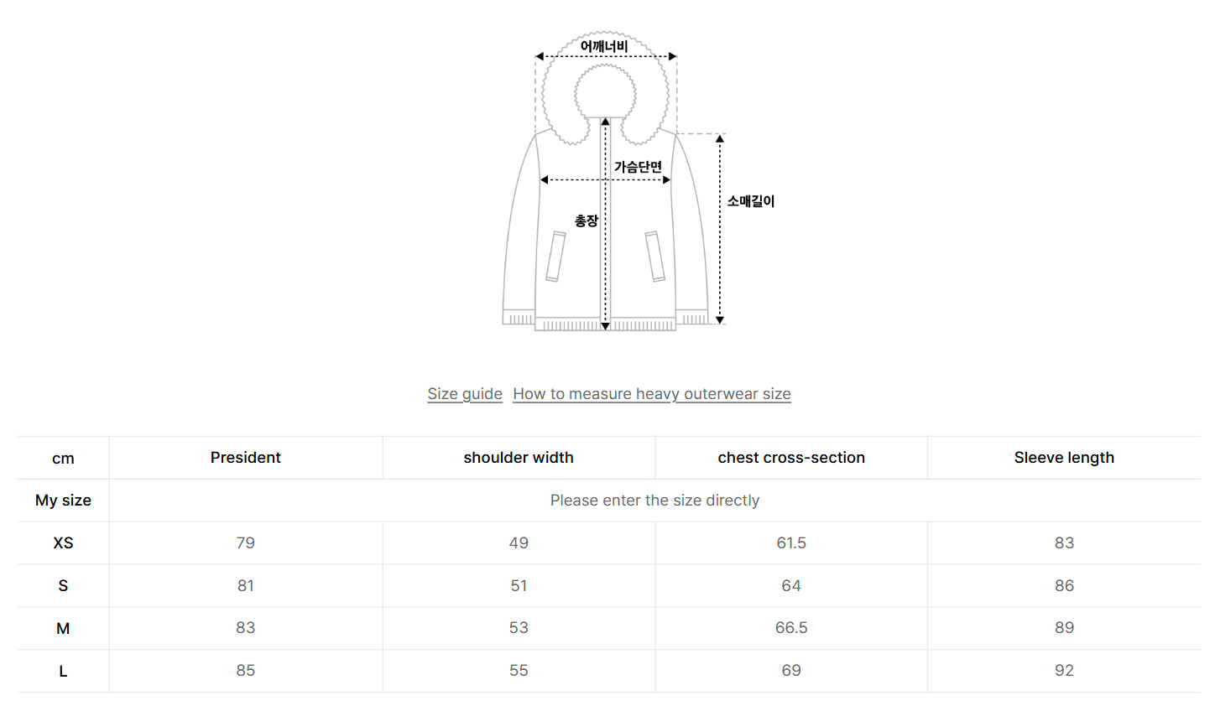The height and width of the screenshot is (711, 1215).
Task: Click the 가슴단면 label on the diagram
Action: [638, 167]
